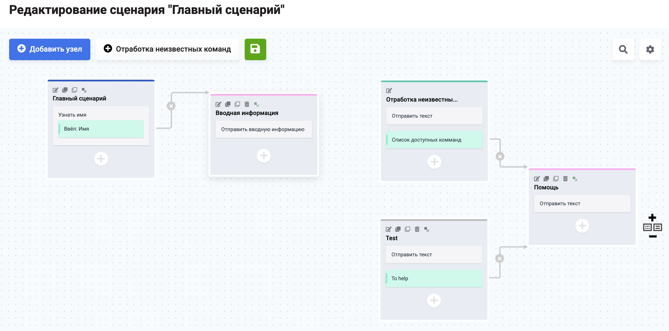
Task: Click the filled copy icon on 'Test' node
Action: [398, 229]
